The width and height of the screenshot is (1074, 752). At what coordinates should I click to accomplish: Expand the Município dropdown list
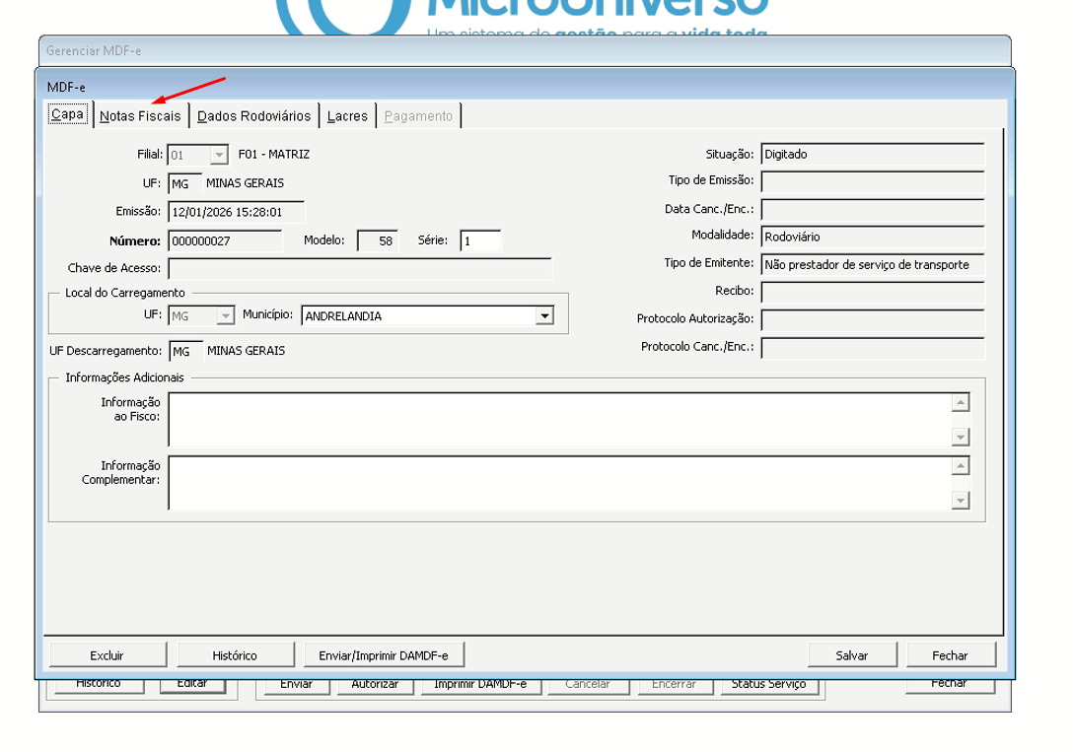[543, 316]
